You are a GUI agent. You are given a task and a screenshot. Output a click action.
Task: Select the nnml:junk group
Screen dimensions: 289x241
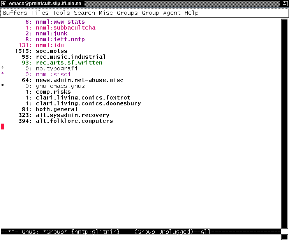point(51,33)
